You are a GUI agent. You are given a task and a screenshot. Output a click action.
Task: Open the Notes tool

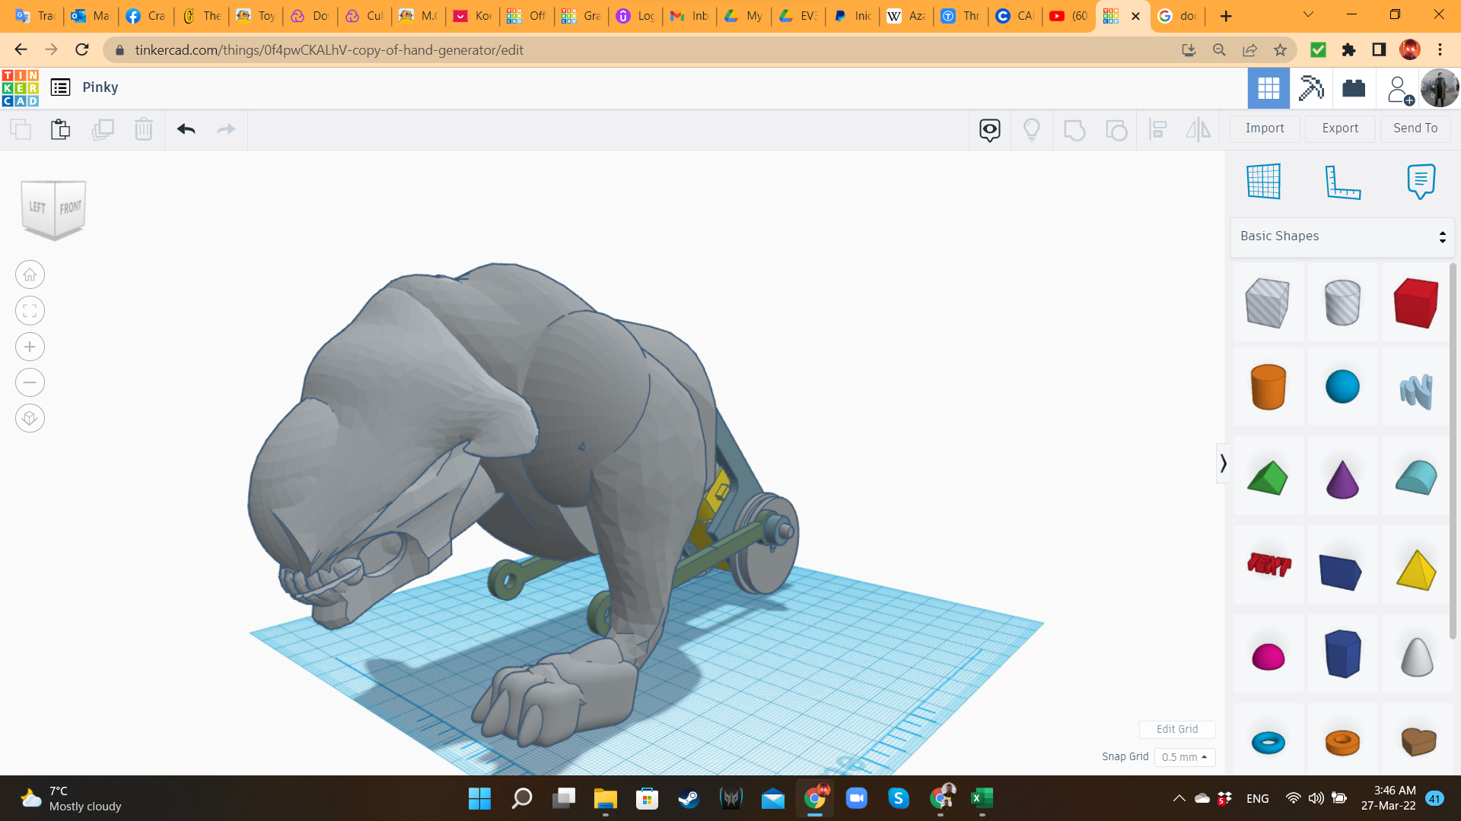[x=1421, y=182]
